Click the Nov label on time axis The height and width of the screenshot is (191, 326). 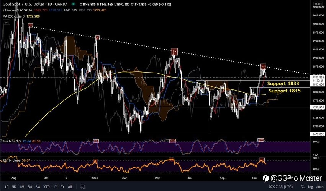(x=254, y=178)
